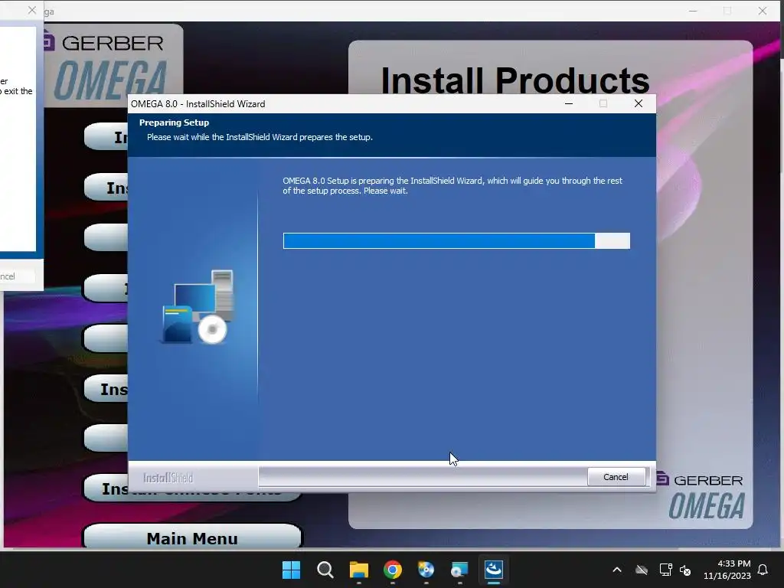This screenshot has height=588, width=784.
Task: Open Windows Search from the taskbar
Action: (x=325, y=570)
